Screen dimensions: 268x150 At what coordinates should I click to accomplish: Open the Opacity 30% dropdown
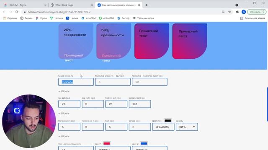point(187,127)
